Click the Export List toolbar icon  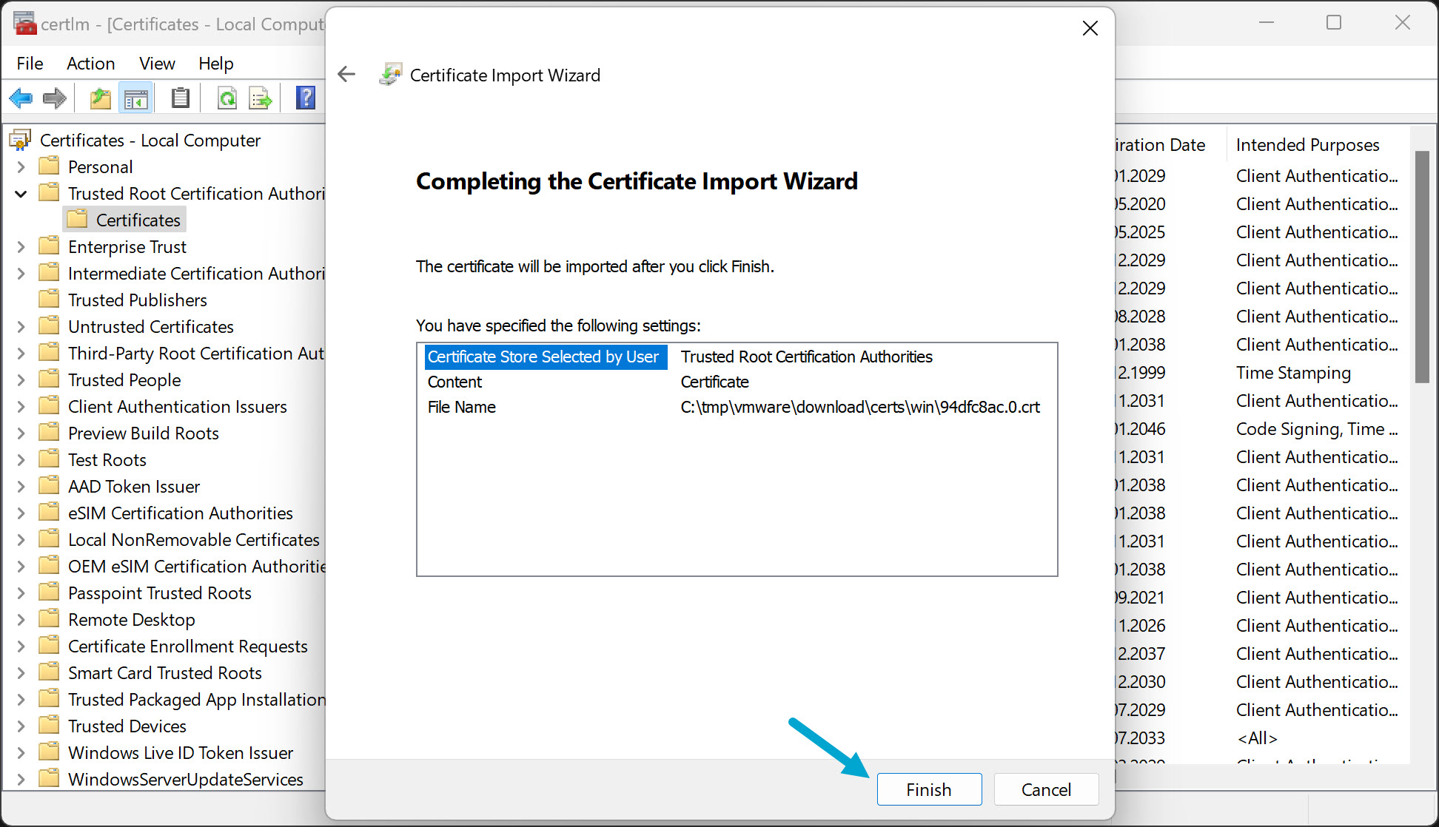260,98
